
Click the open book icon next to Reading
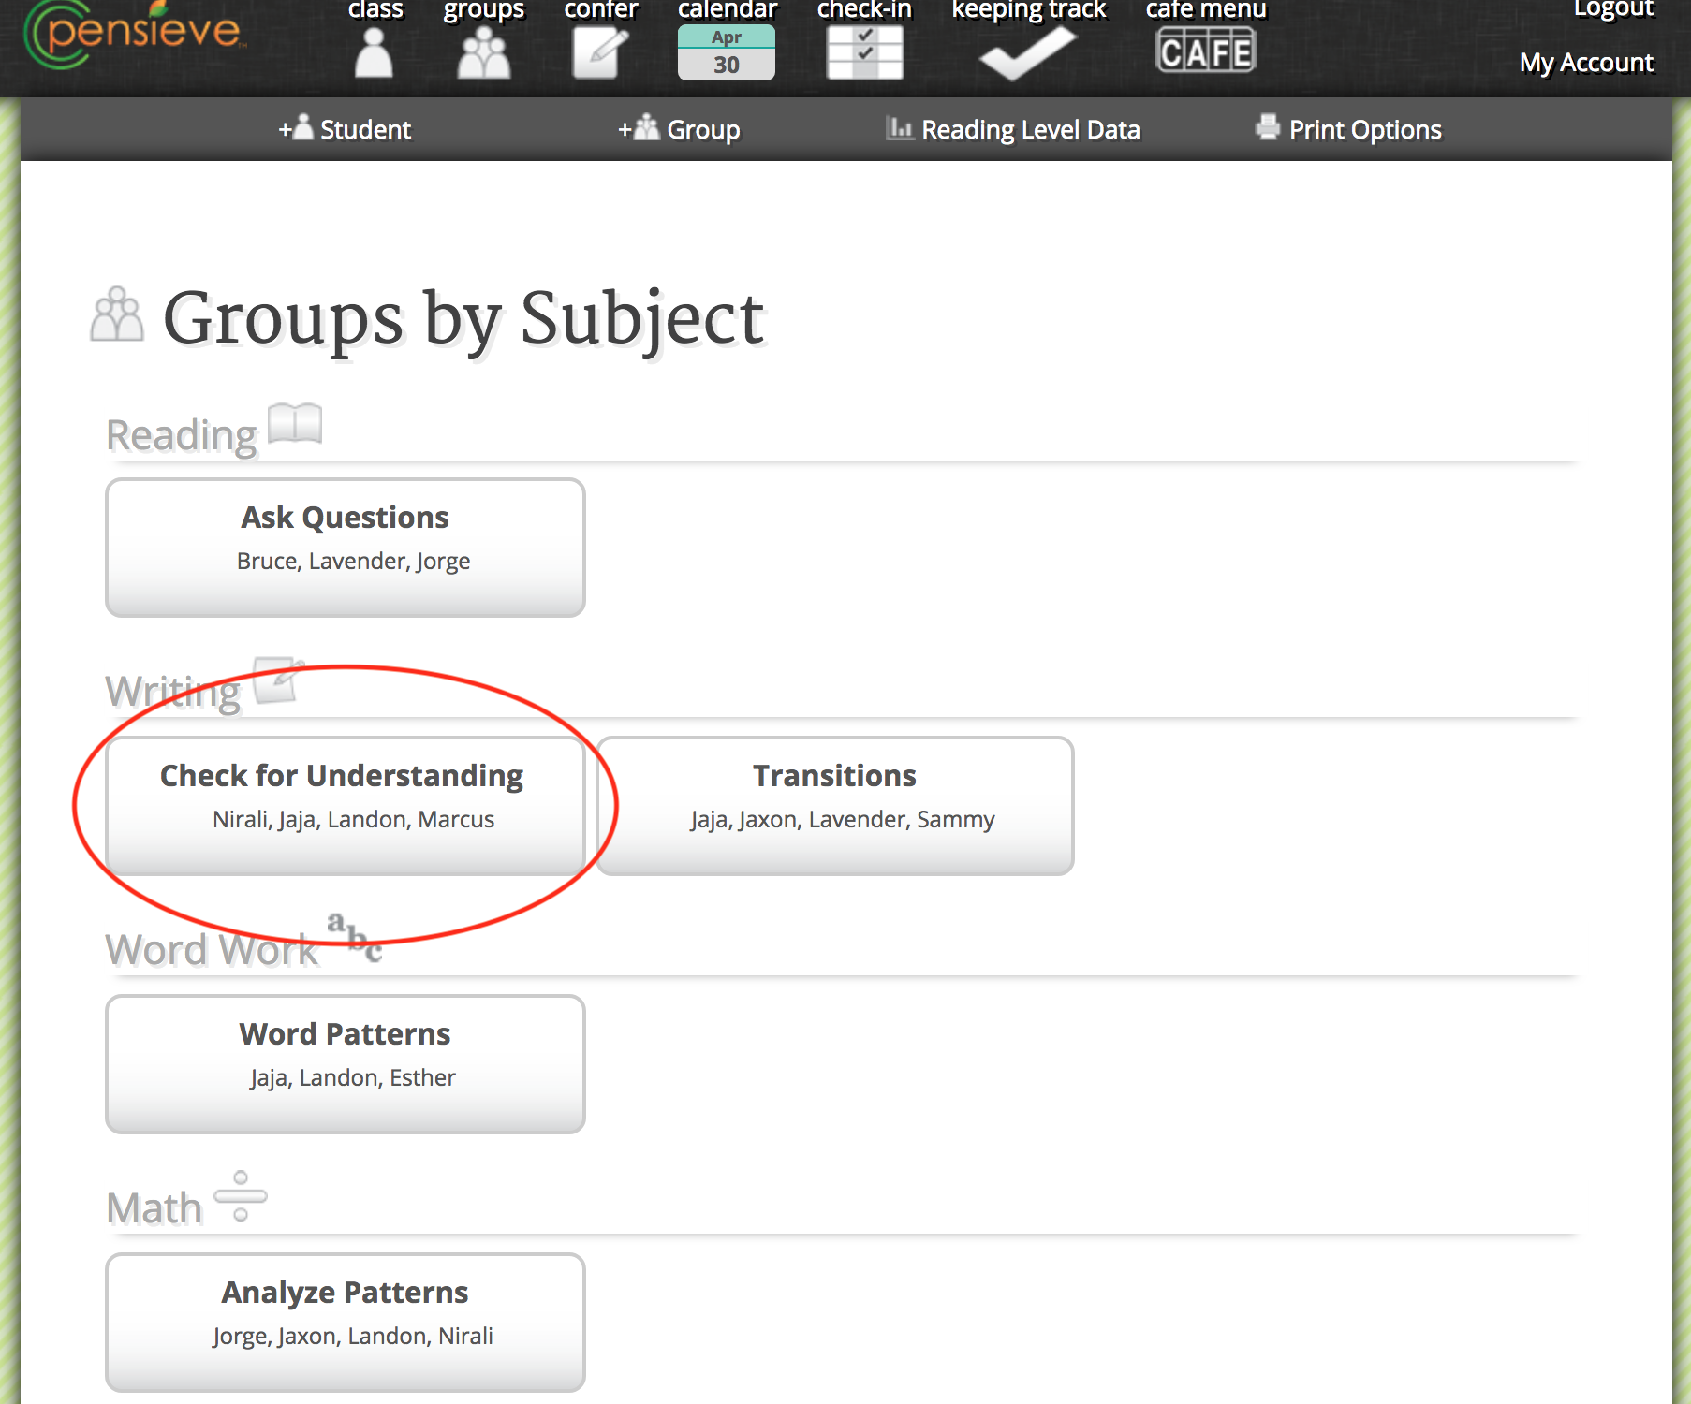click(295, 423)
